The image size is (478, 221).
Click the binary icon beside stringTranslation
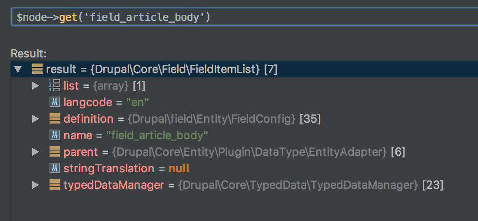pos(55,168)
